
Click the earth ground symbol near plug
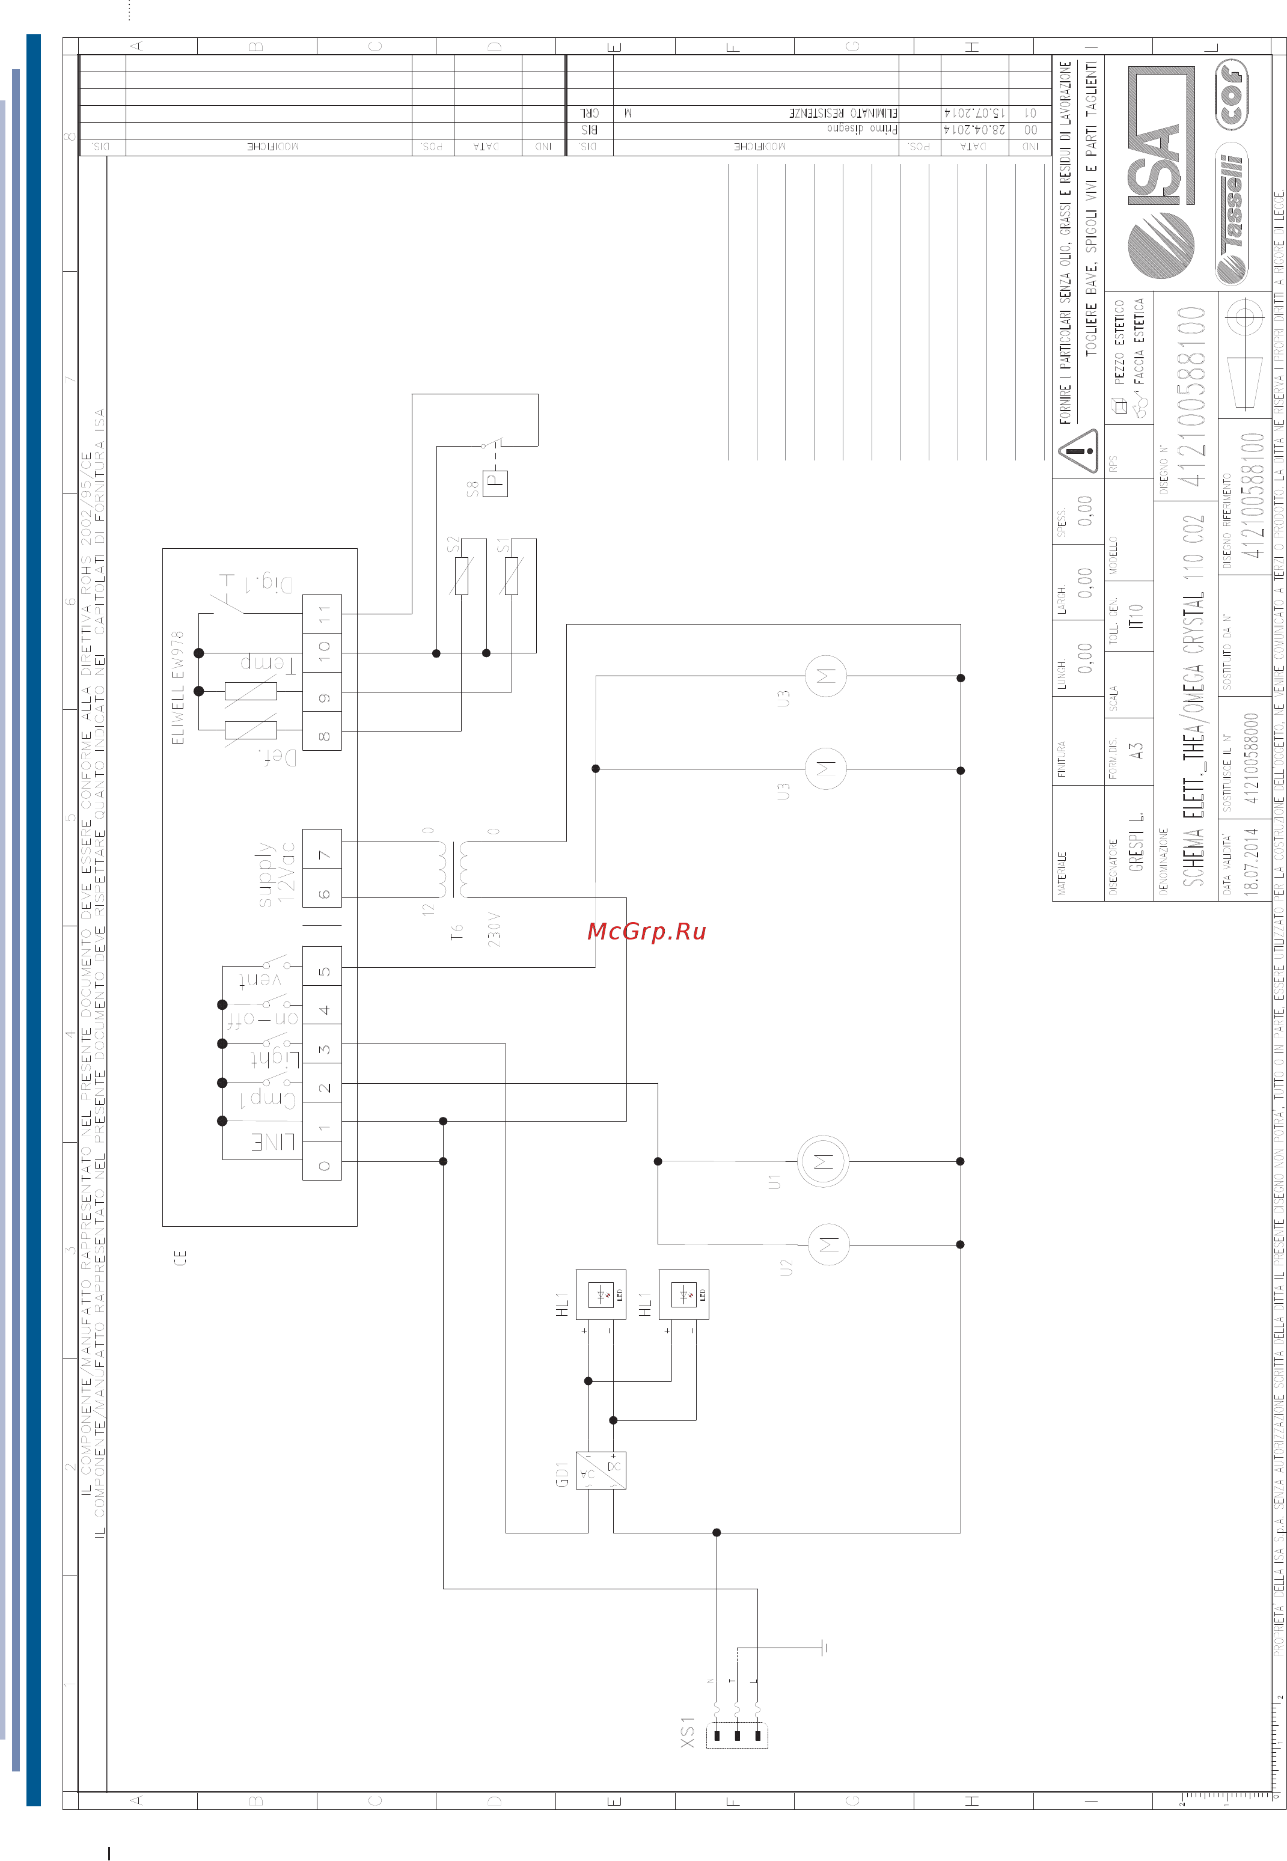(824, 1648)
